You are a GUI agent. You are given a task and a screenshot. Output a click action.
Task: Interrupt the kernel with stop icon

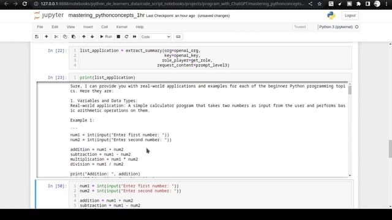tap(118, 37)
